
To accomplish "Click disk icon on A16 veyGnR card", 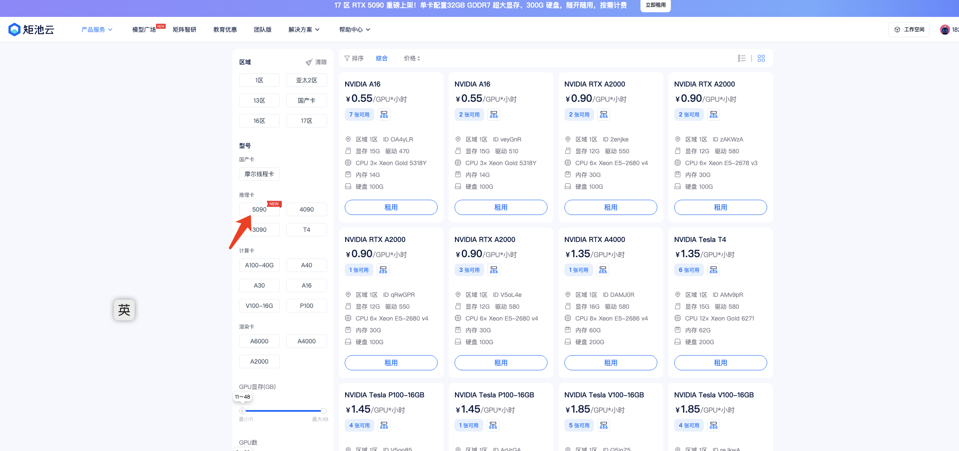I will pyautogui.click(x=458, y=187).
